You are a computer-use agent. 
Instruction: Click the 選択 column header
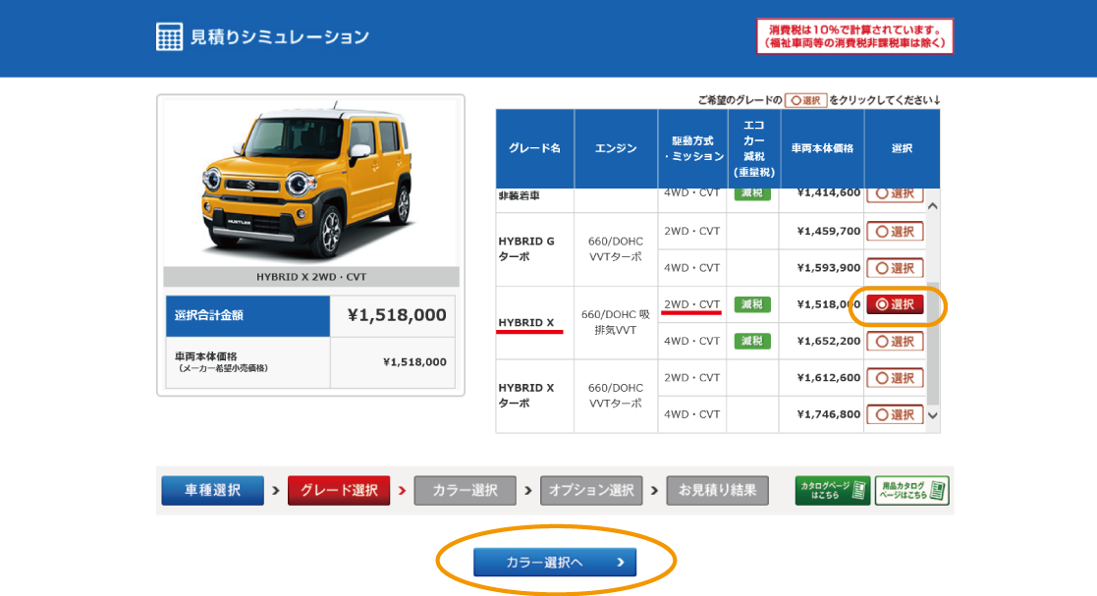pos(902,148)
